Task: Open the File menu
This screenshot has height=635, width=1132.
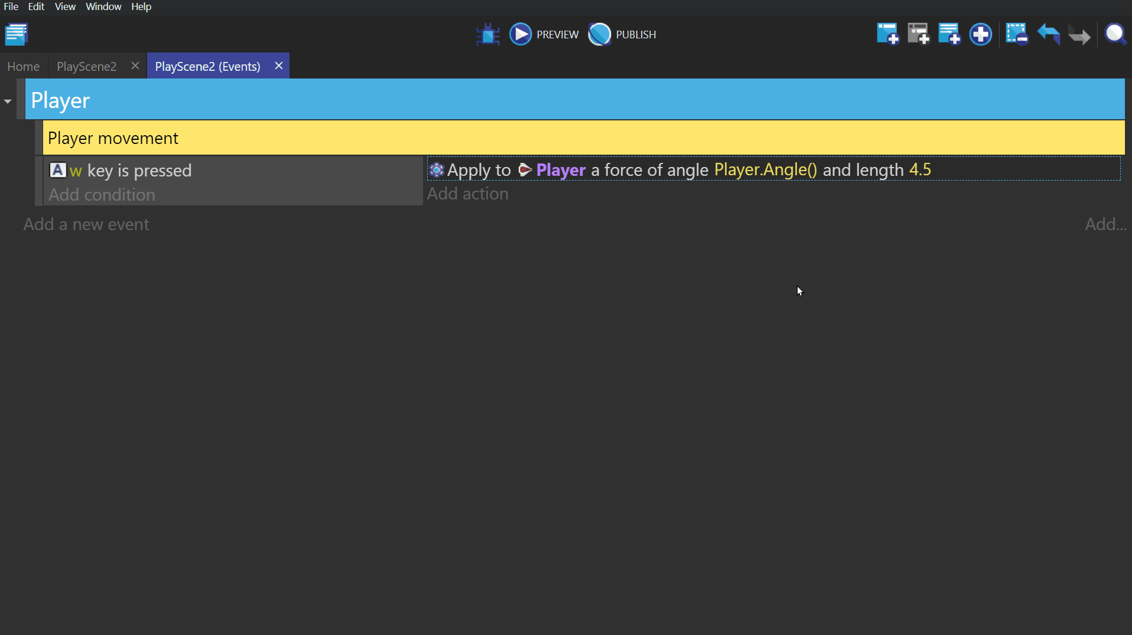Action: [11, 6]
